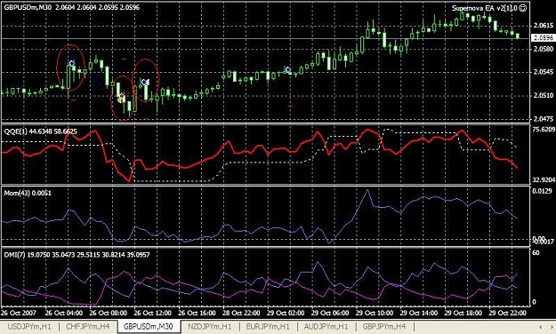
Task: Click the 2.0615 price scale label
Action: (544, 26)
